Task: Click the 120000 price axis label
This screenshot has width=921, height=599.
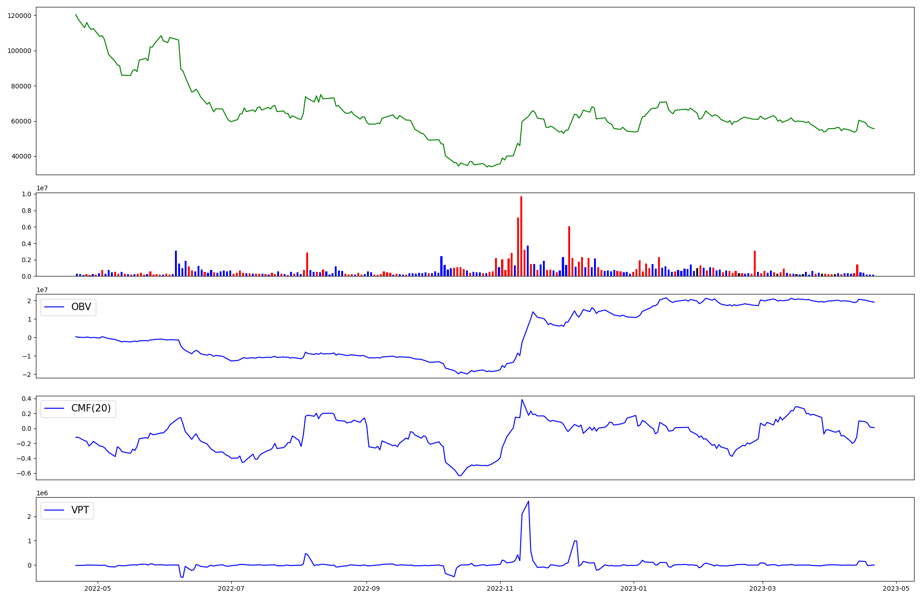Action: tap(19, 16)
